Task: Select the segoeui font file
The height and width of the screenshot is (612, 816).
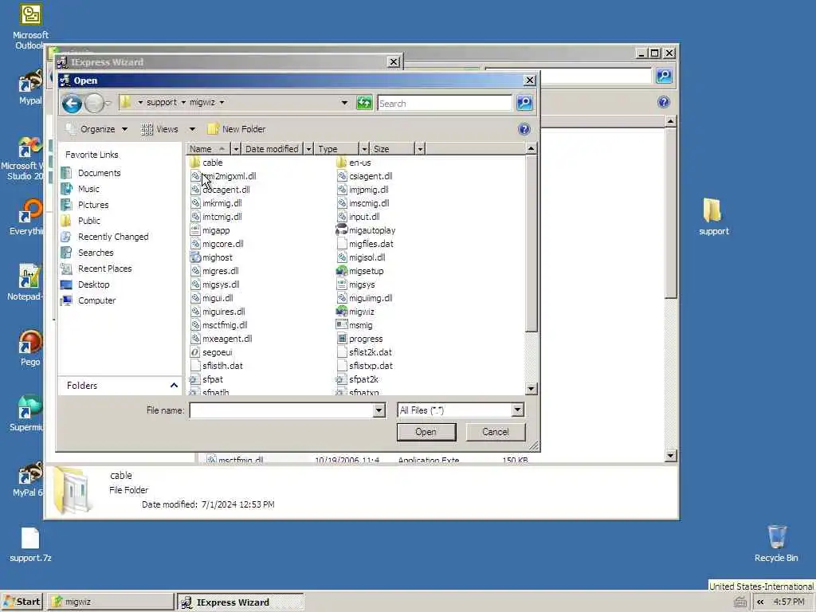Action: (211, 351)
